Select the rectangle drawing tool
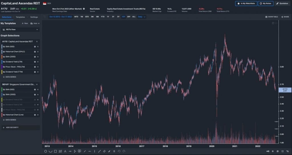This screenshot has width=292, height=155. point(55,151)
